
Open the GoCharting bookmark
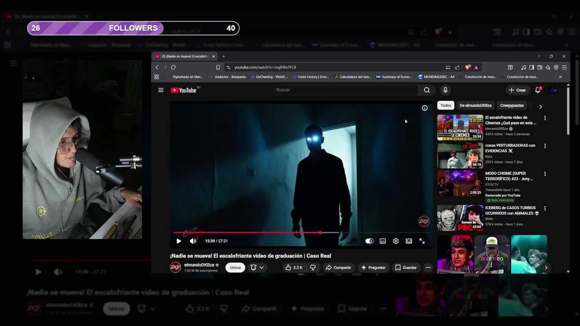[x=269, y=77]
